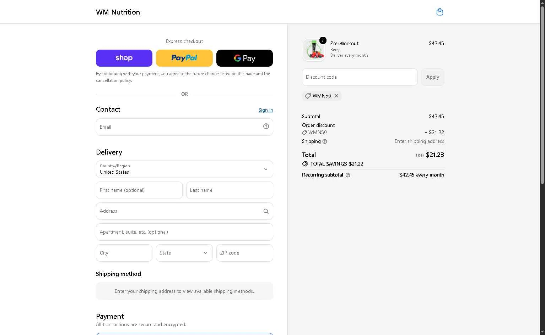This screenshot has width=545, height=335.
Task: Focus the Email input field
Action: click(184, 127)
